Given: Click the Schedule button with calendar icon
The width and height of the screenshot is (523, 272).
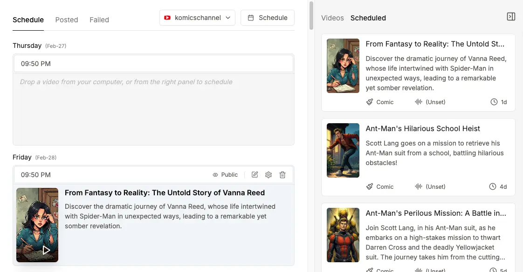Looking at the screenshot, I should [268, 18].
